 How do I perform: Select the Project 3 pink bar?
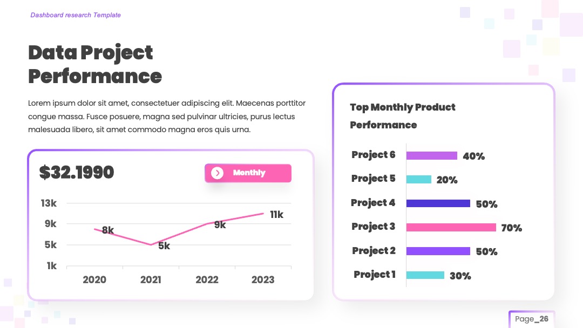click(451, 227)
